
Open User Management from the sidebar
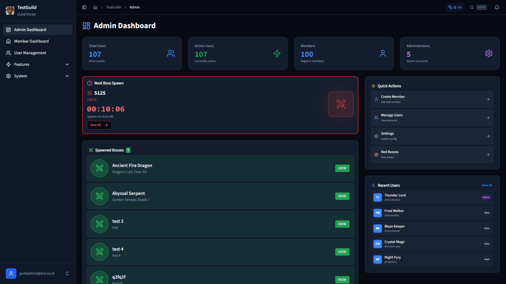coord(37,53)
